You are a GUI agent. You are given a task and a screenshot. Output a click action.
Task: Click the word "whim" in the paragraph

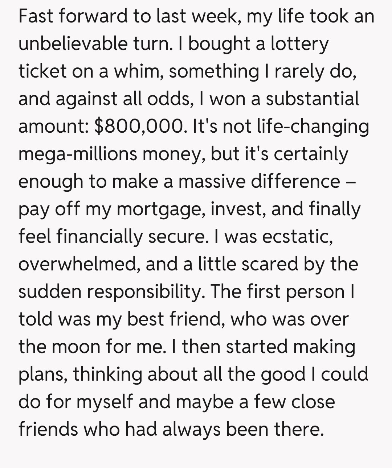[x=136, y=71]
